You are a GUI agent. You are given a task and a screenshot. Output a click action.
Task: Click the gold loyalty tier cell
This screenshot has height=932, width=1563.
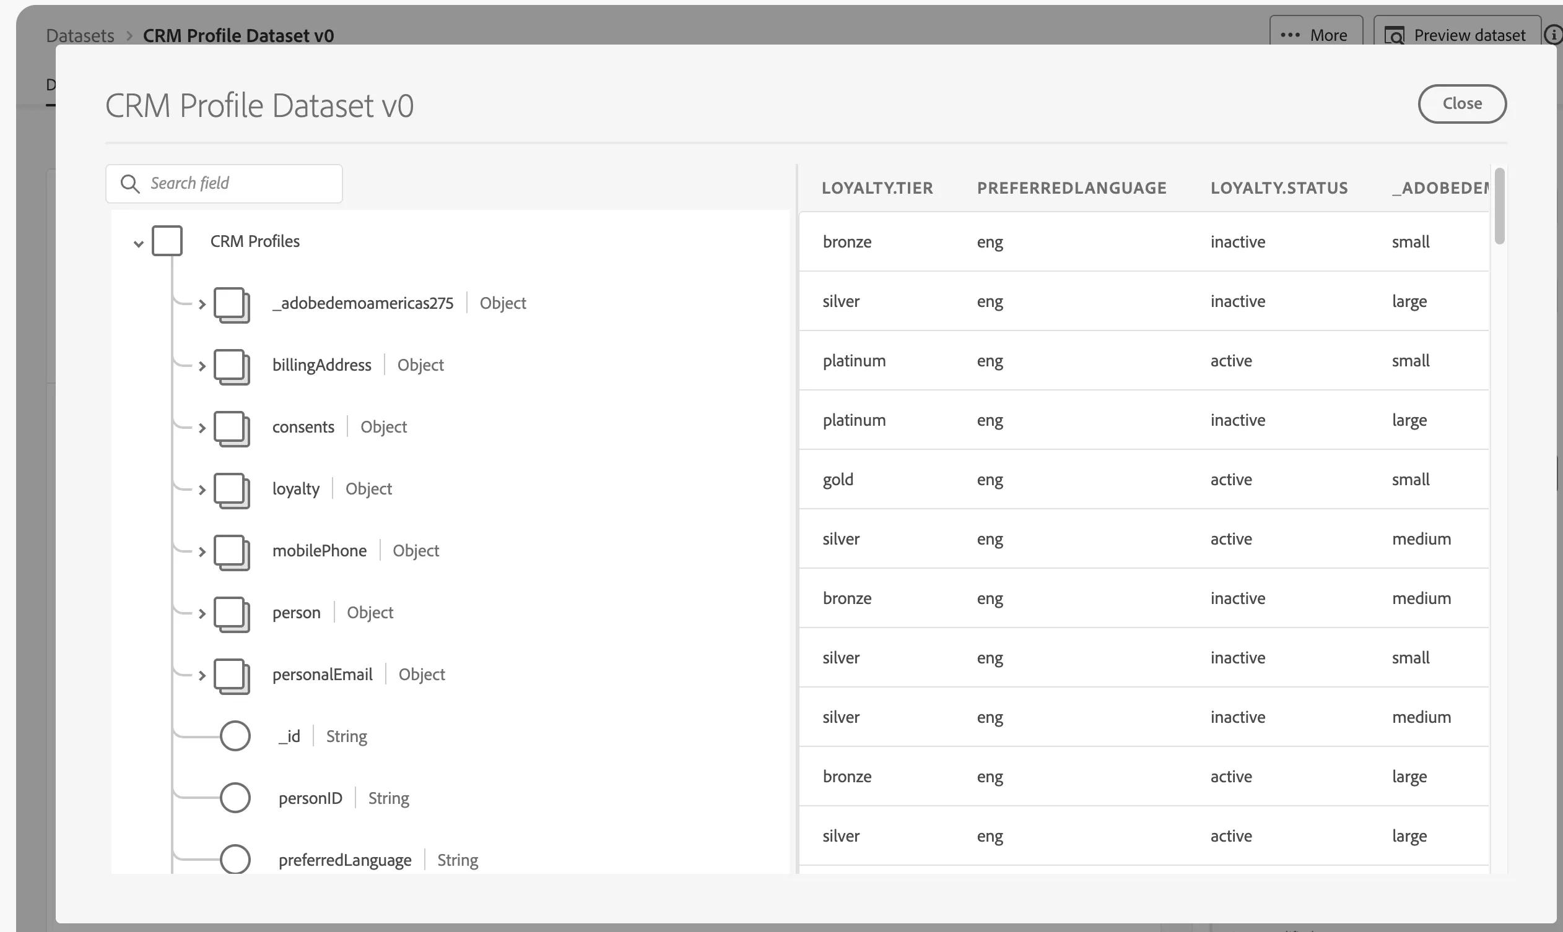point(838,479)
